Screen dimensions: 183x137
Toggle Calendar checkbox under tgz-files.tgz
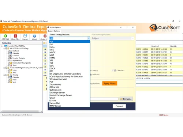tap(9, 77)
